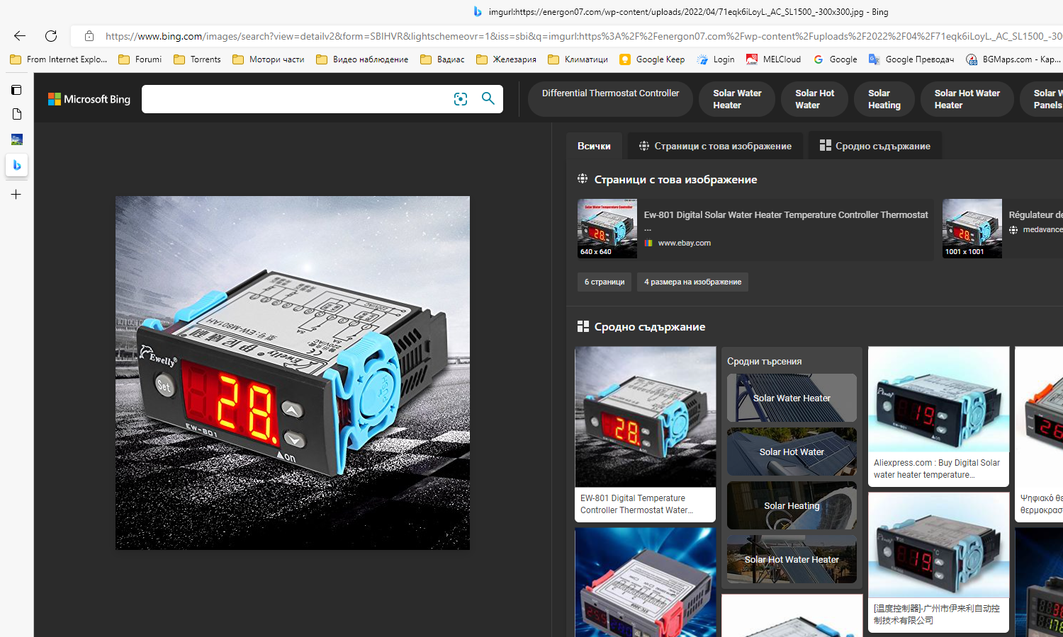Viewport: 1063px width, 637px height.
Task: Click the browser back arrow
Action: click(19, 35)
